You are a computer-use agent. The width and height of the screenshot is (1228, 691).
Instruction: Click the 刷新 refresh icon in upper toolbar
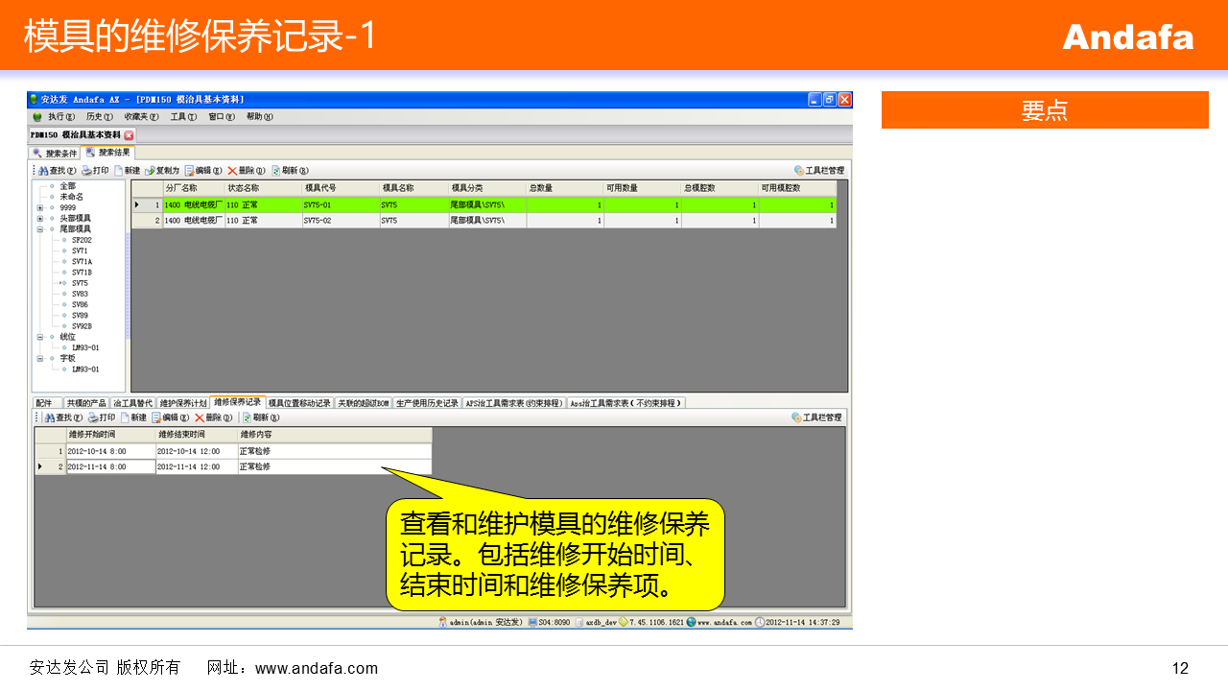[x=276, y=171]
